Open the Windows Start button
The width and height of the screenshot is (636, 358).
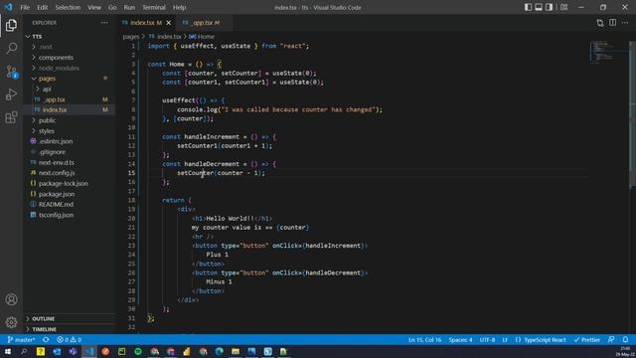coord(8,351)
